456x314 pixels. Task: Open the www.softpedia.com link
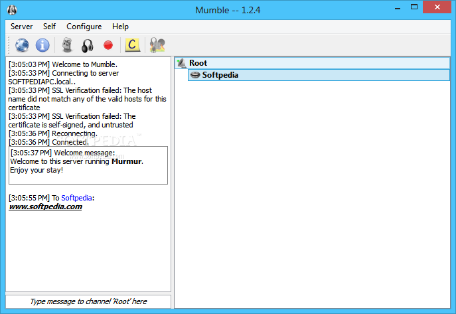[45, 206]
